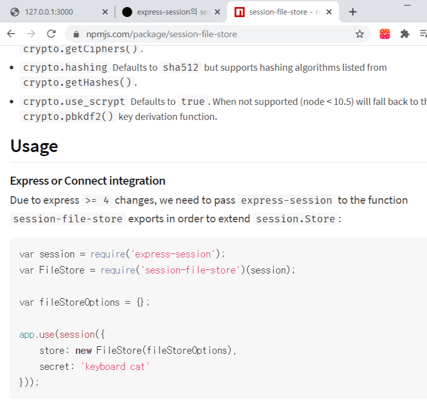Click the 'Express or Connect integration' heading
This screenshot has height=410, width=427.
pos(88,181)
